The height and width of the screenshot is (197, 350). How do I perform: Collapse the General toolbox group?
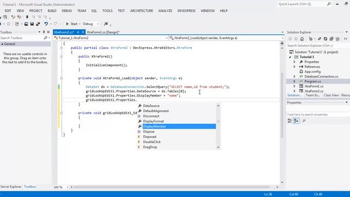click(x=2, y=44)
